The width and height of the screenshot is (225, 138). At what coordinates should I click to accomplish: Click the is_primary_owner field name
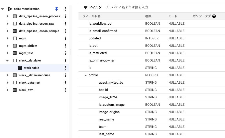101,60
